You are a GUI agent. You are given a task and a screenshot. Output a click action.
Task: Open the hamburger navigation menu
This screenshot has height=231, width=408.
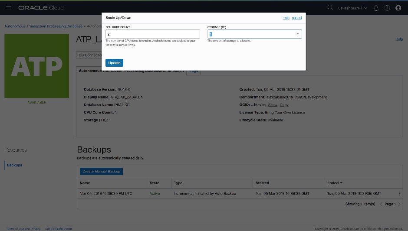coord(9,7)
